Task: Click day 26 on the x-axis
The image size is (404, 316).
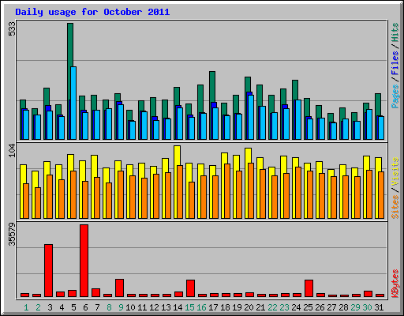Action: click(320, 307)
